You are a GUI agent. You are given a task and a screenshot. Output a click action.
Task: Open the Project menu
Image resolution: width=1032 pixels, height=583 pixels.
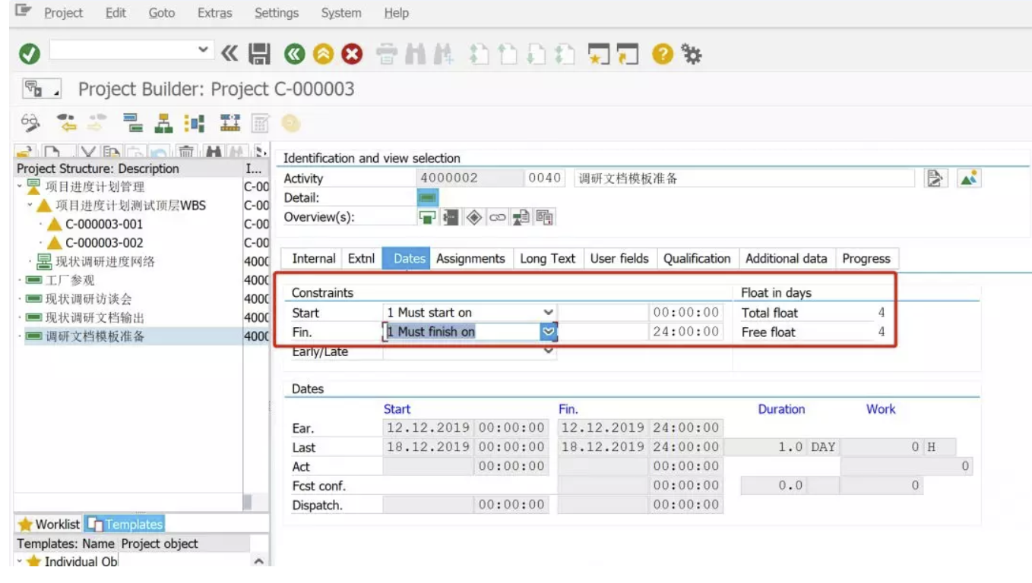coord(63,13)
